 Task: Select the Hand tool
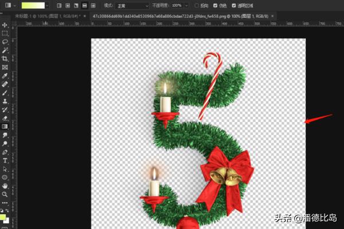pyautogui.click(x=5, y=185)
